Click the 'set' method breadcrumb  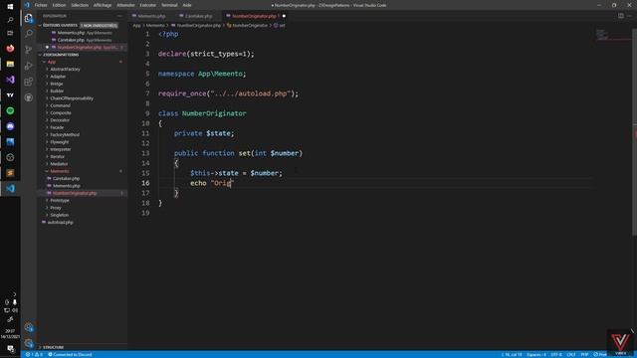pos(282,25)
